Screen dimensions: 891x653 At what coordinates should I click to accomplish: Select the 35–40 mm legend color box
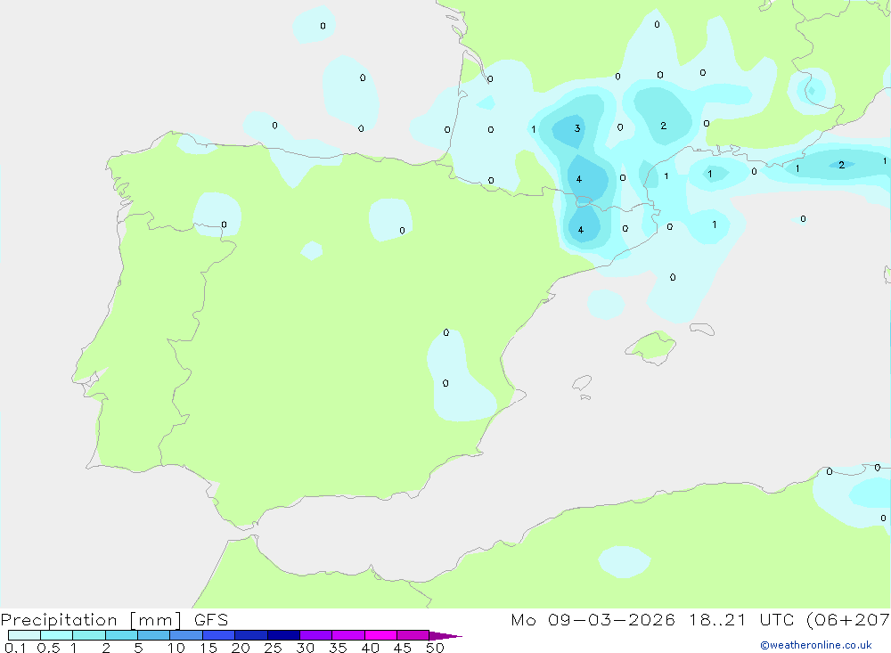pyautogui.click(x=348, y=635)
